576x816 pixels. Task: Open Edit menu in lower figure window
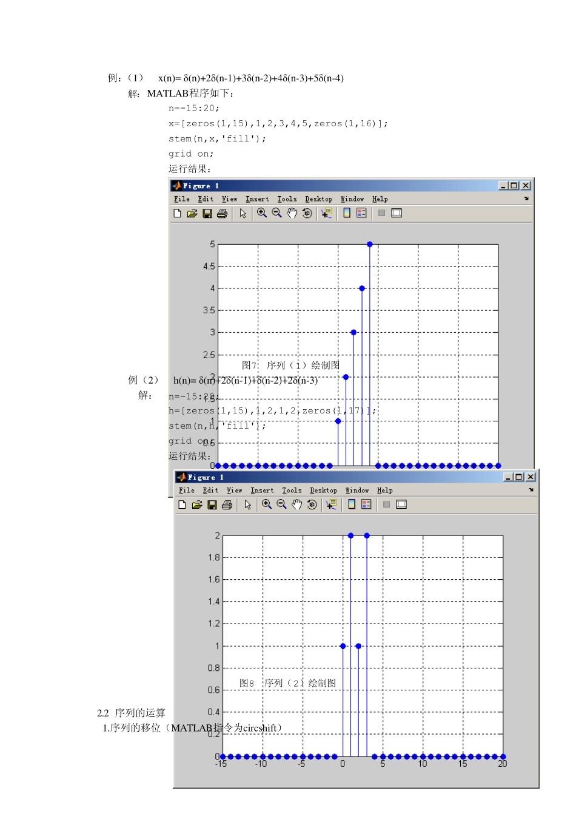210,491
